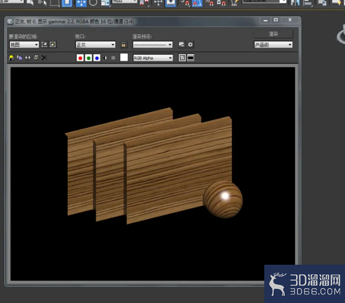The image size is (345, 303).
Task: Click the Use Pivot Point Center icon
Action: pos(144,3)
